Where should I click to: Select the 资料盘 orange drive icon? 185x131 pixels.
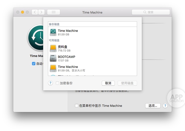point(53,49)
